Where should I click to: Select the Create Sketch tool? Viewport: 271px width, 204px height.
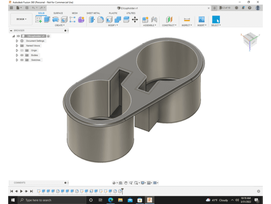[38, 19]
